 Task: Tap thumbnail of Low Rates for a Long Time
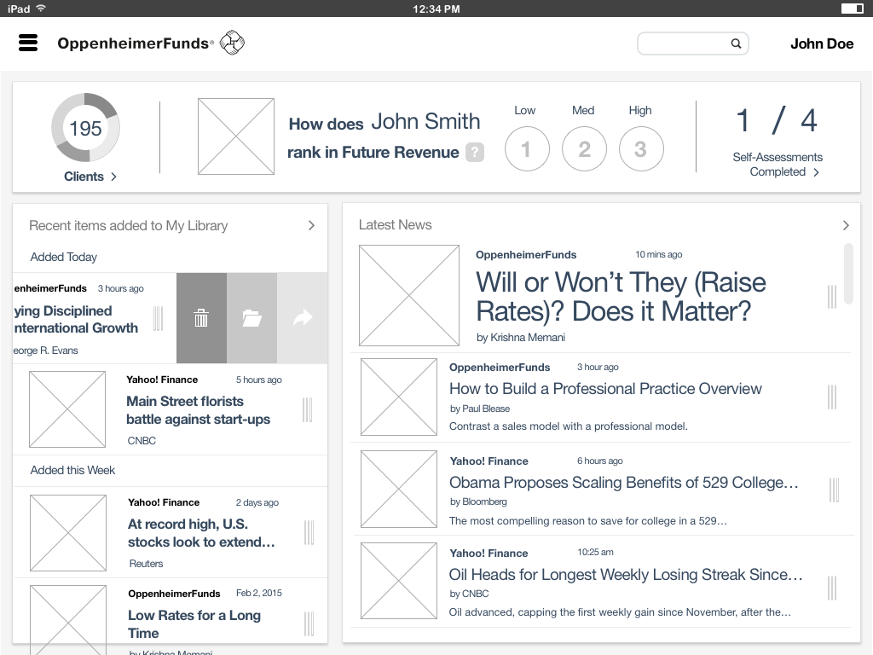pos(68,620)
